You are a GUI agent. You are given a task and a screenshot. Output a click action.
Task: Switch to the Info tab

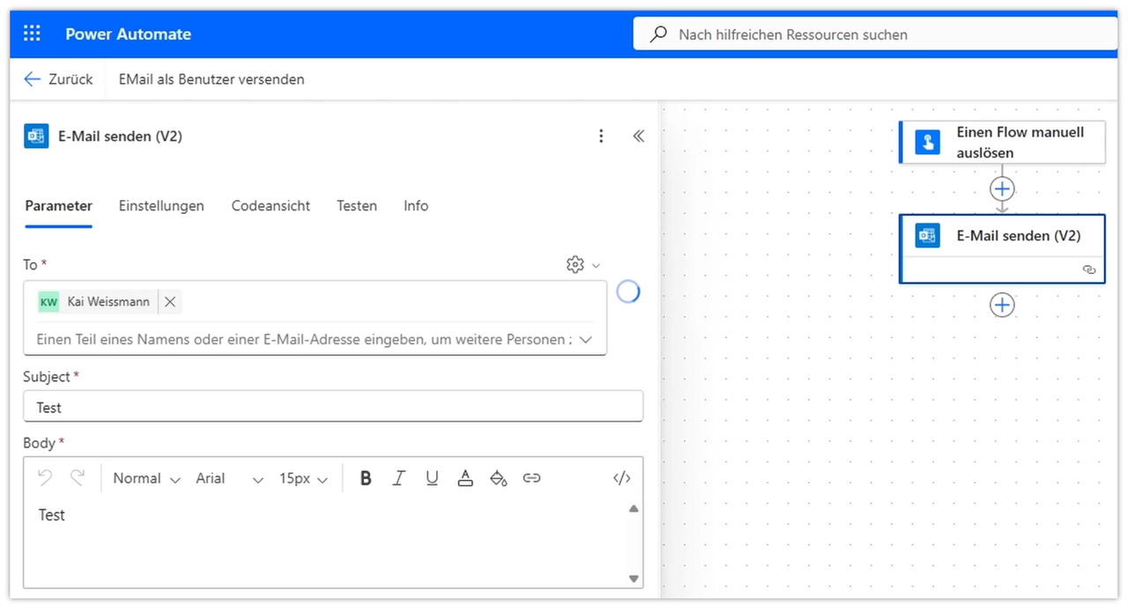tap(416, 206)
